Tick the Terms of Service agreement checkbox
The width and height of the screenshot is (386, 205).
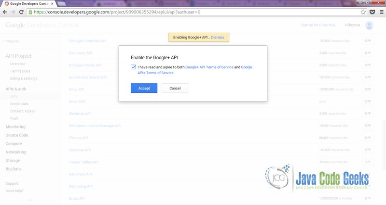pos(133,67)
